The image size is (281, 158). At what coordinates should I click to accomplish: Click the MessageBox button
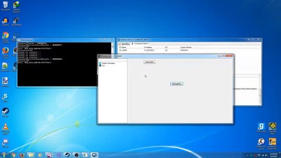177,84
